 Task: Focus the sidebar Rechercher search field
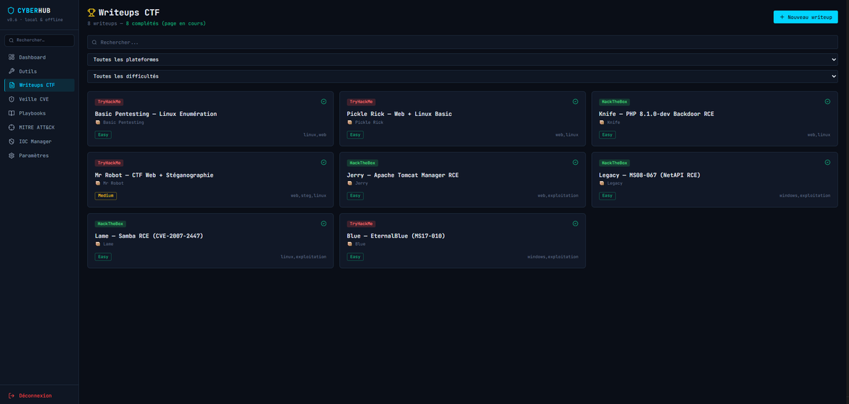pos(39,40)
